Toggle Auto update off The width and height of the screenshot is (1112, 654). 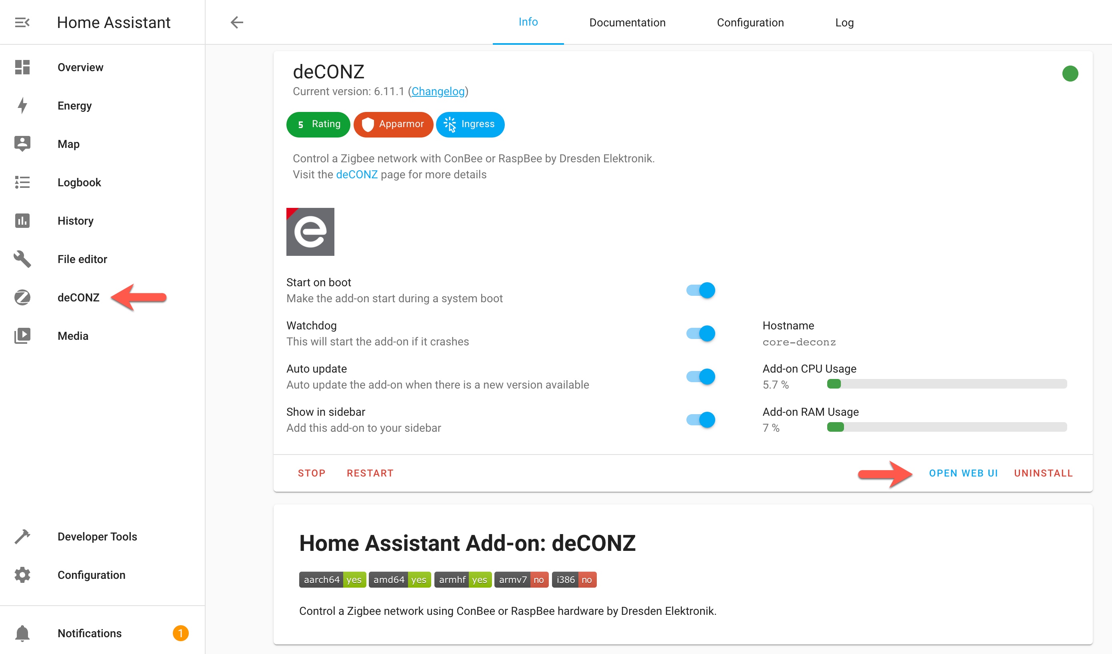tap(701, 377)
